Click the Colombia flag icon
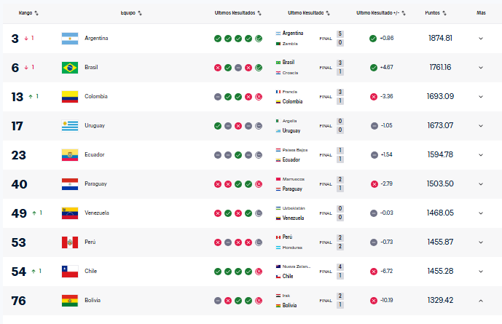This screenshot has width=502, height=324. pyautogui.click(x=70, y=96)
